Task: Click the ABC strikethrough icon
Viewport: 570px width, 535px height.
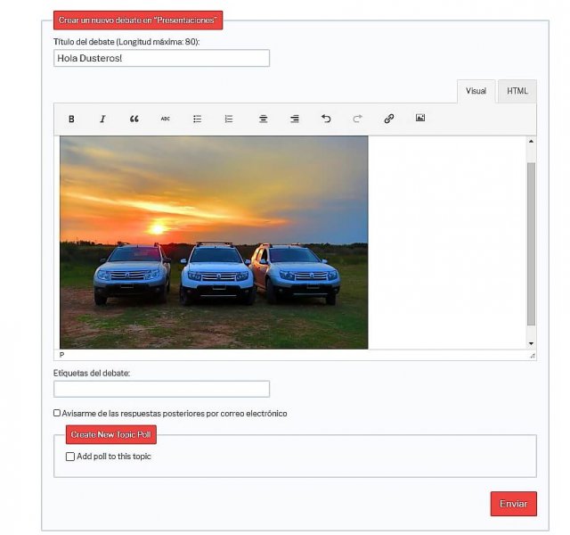Action: pyautogui.click(x=166, y=119)
